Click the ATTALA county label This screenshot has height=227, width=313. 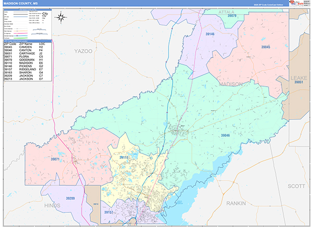click(226, 12)
